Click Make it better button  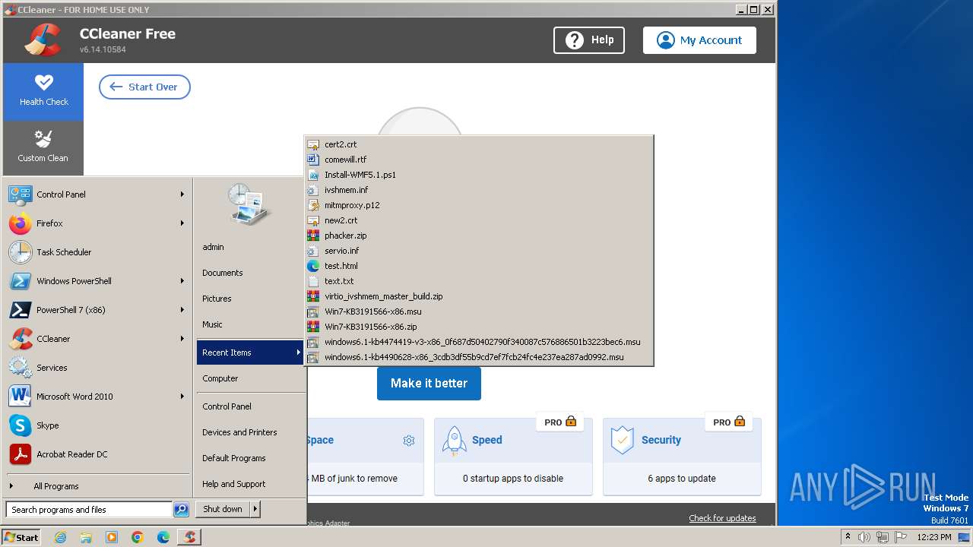pos(429,383)
